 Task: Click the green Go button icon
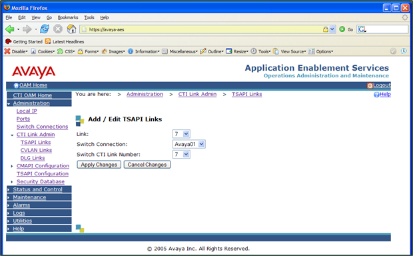coord(342,29)
